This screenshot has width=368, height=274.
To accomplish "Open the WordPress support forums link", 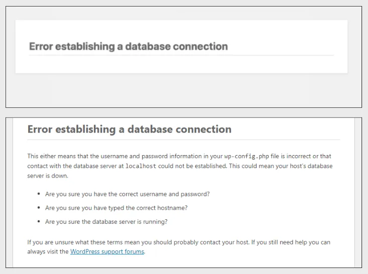I will 107,251.
